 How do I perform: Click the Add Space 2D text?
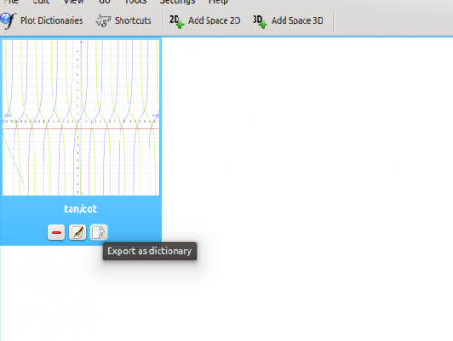click(x=215, y=21)
